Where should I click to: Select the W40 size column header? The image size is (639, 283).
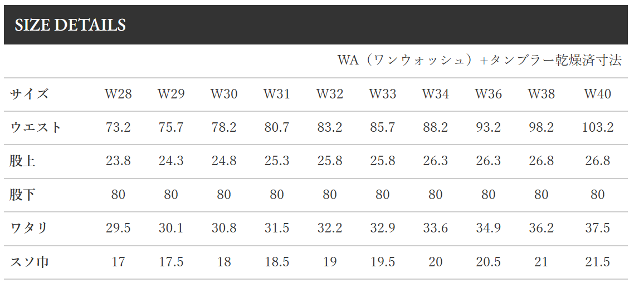click(598, 94)
